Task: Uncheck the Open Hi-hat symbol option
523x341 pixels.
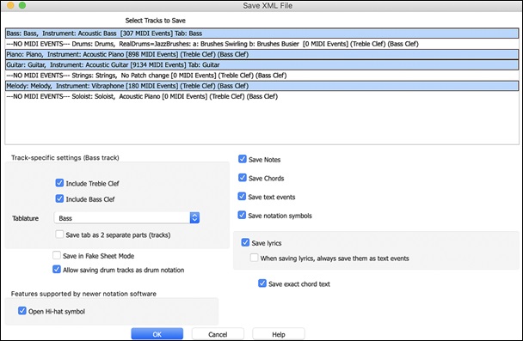Action: 22,311
